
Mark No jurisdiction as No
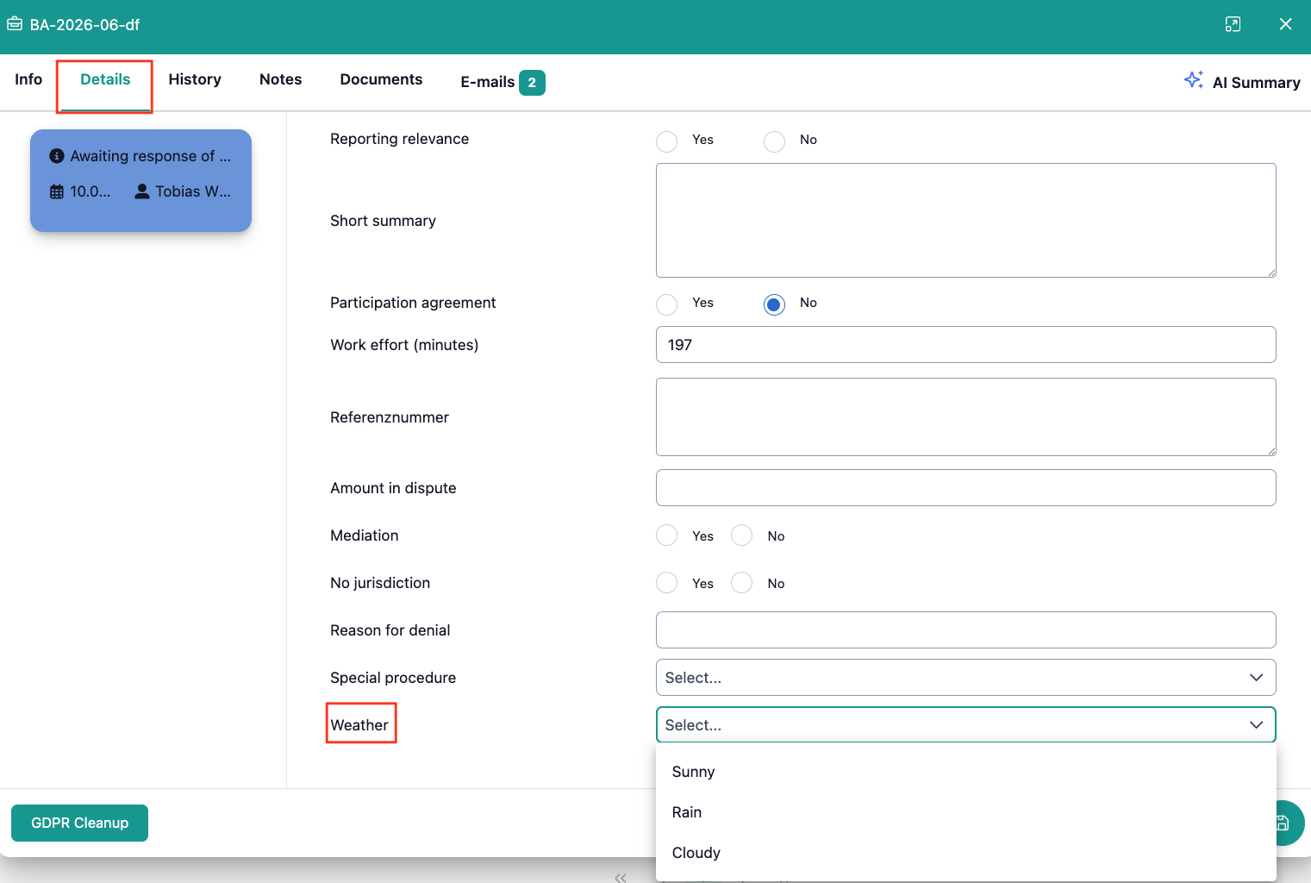(741, 583)
